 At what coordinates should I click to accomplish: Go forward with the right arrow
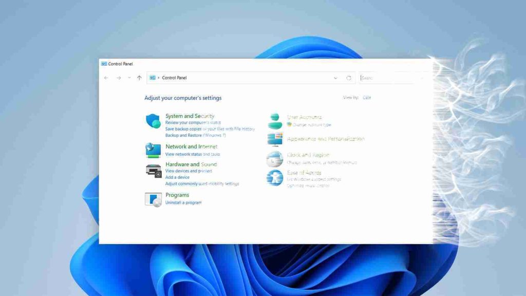pos(119,78)
